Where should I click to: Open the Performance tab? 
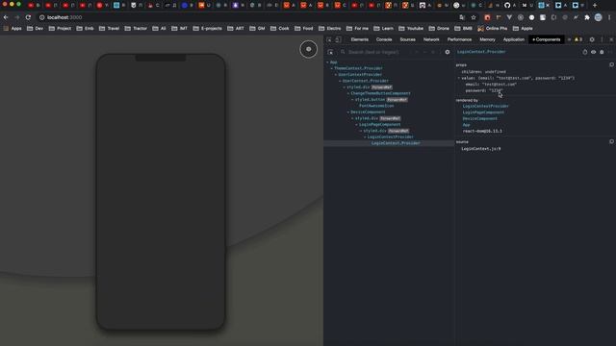pyautogui.click(x=459, y=39)
